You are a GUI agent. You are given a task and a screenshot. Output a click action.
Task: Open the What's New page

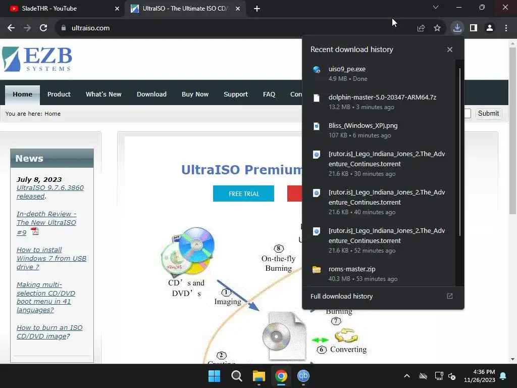(x=104, y=94)
